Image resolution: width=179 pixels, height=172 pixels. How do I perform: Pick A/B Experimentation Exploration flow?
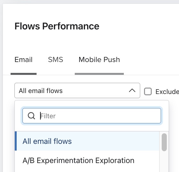87,160
